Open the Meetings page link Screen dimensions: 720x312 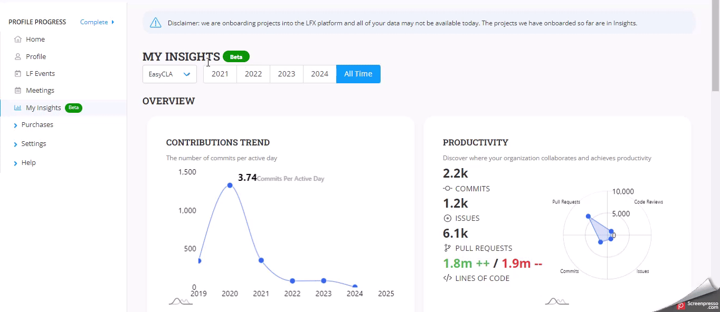(40, 91)
